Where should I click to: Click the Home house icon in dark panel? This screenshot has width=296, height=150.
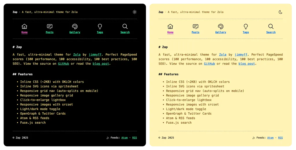pos(25,26)
